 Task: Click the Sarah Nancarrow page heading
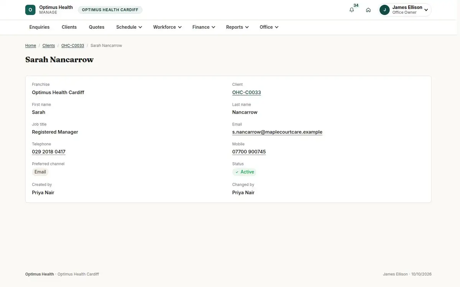[59, 60]
